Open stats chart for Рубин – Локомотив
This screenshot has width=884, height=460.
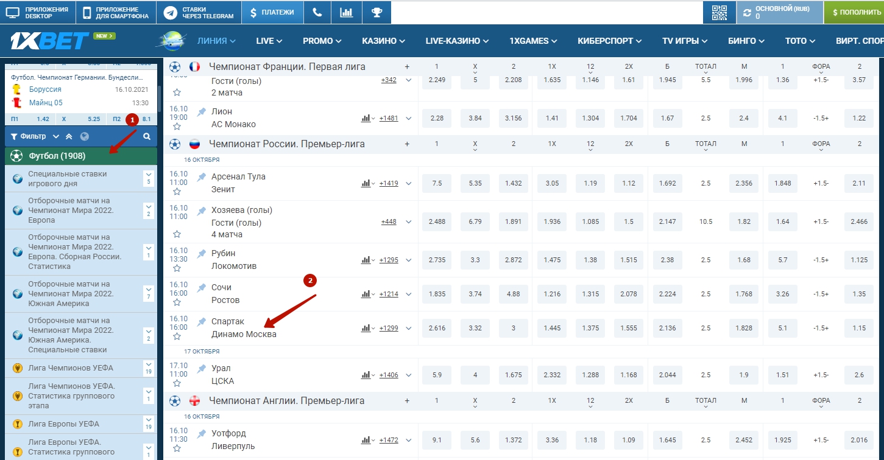(366, 260)
